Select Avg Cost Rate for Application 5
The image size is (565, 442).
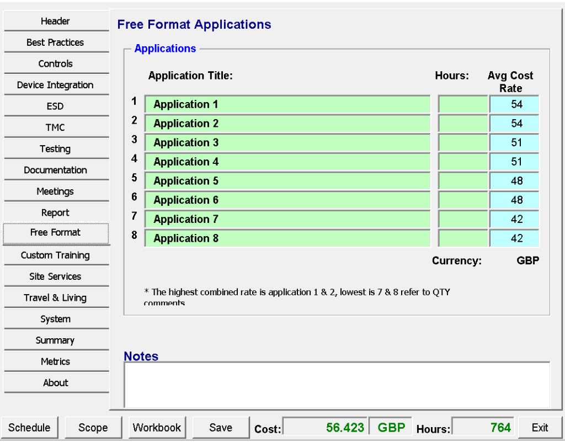click(514, 181)
